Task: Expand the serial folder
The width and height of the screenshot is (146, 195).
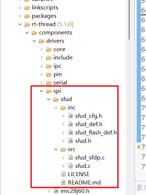Action: [42, 83]
